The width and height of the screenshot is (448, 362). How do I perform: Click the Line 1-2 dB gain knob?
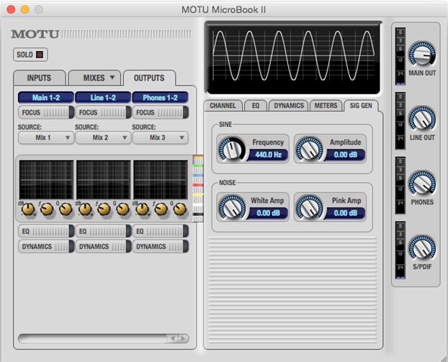click(x=85, y=209)
